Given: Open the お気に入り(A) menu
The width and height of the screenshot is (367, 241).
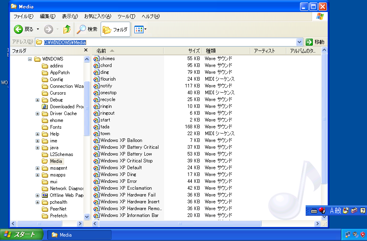Looking at the screenshot, I should pyautogui.click(x=97, y=16).
